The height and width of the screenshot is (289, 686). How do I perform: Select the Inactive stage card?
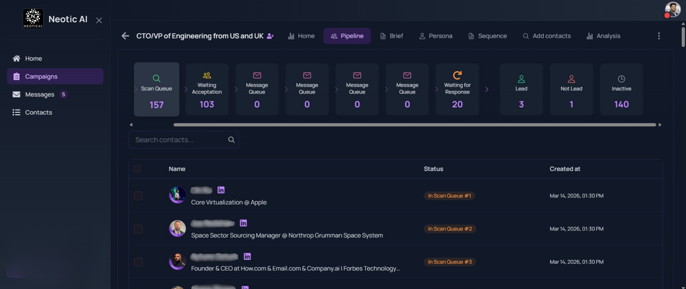click(x=621, y=89)
